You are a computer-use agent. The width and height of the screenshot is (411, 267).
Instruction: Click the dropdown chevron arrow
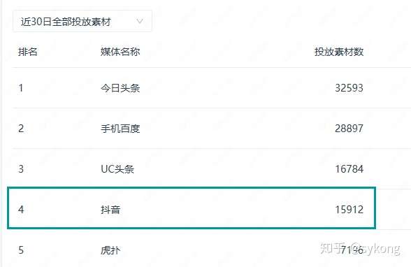click(x=140, y=21)
